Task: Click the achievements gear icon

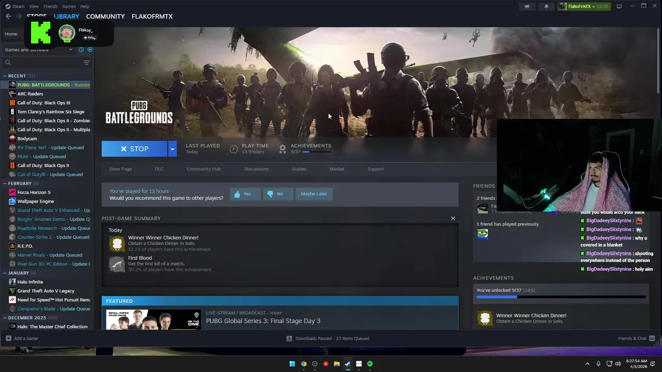Action: point(282,149)
